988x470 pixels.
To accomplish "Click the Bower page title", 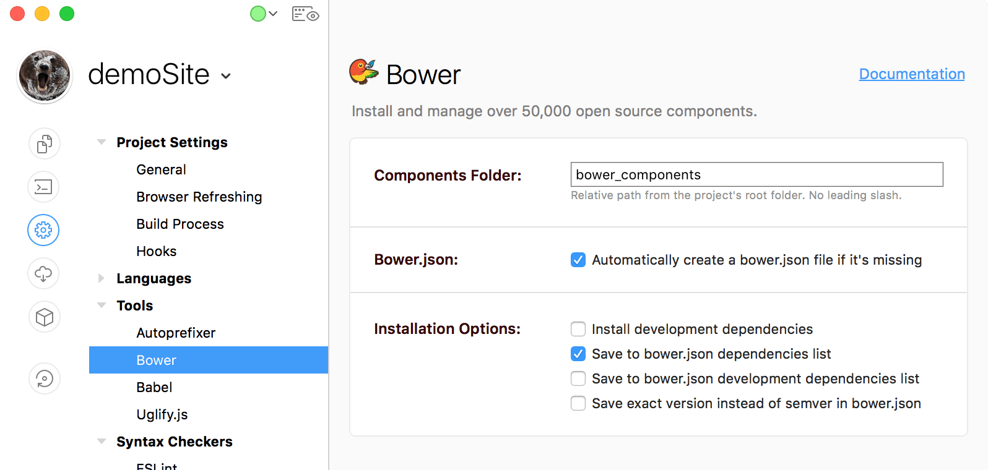I will (423, 75).
